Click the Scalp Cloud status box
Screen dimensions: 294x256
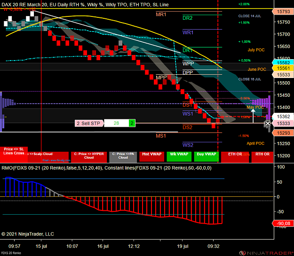pos(48,157)
